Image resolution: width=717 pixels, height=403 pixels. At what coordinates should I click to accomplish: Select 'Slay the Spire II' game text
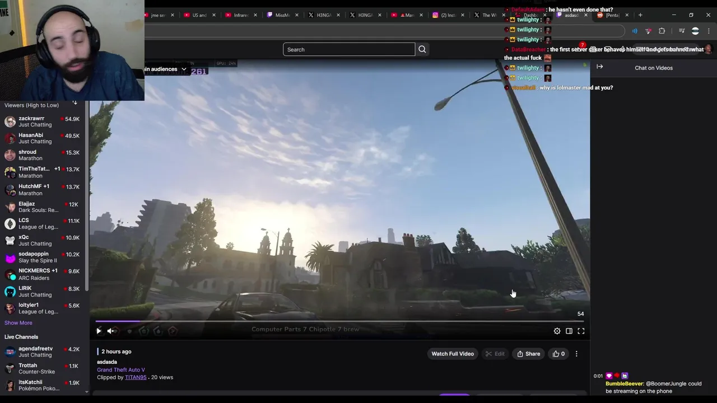[38, 261]
